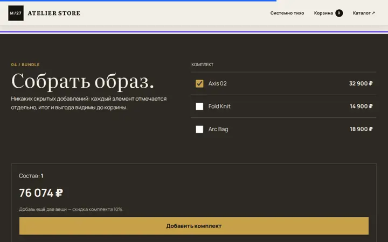Check the Fold Knit checkbox
Screen dimensions: 388x242
199,106
